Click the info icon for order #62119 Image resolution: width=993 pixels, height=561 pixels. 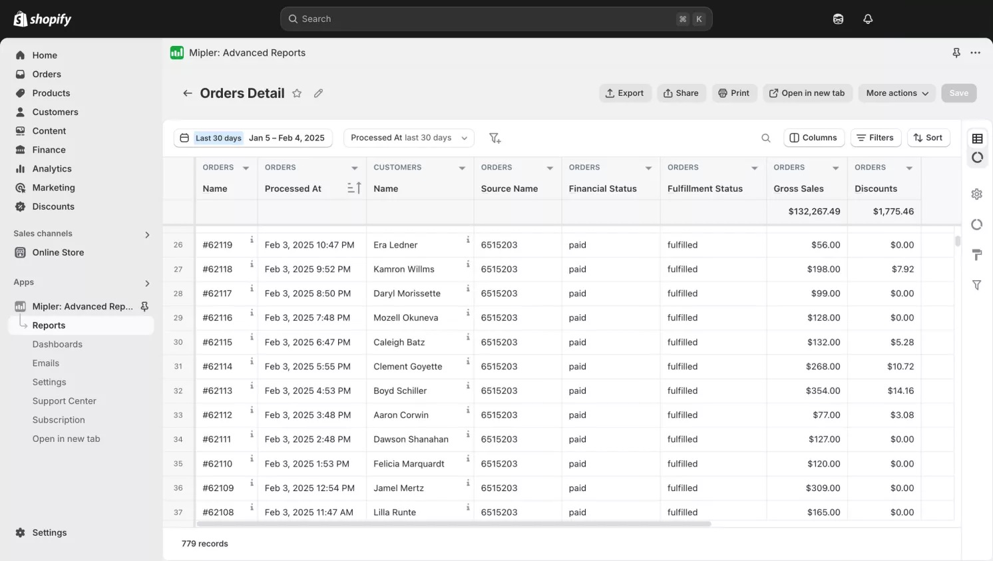tap(252, 240)
